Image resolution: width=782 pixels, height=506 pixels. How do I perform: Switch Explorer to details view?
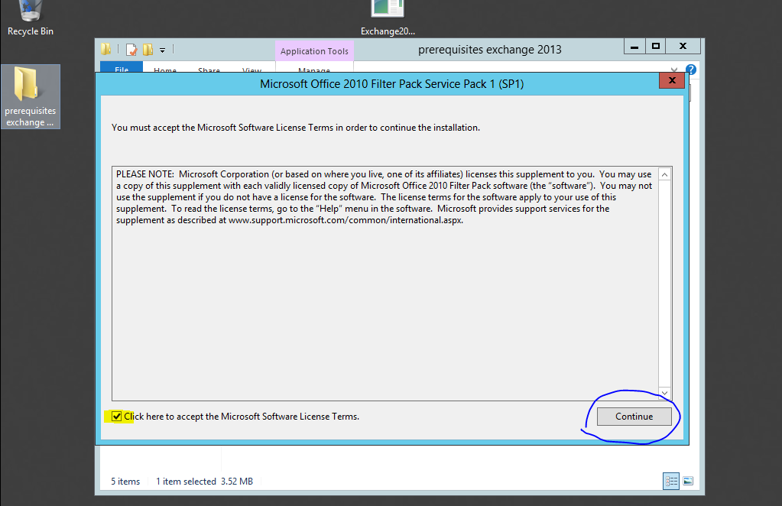click(671, 481)
